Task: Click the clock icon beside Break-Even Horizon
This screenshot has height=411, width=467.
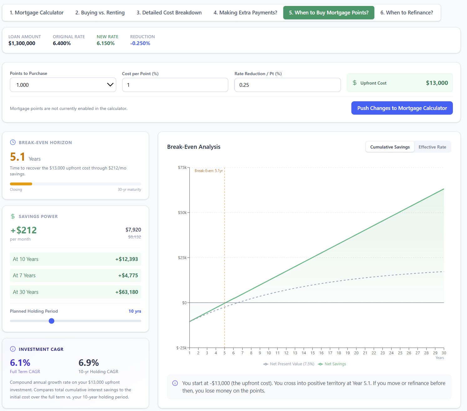Action: 13,142
